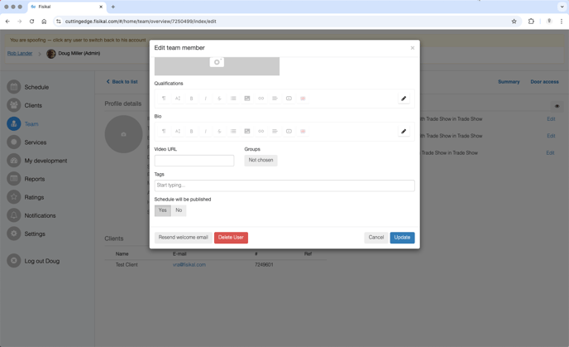Toggle strikethrough in the Bio editor
Screen dimensions: 569x347
click(x=219, y=131)
